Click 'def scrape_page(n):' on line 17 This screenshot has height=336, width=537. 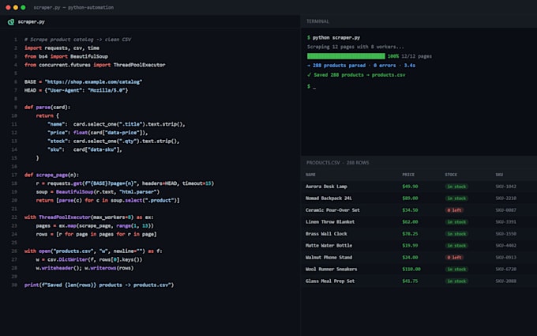51,175
